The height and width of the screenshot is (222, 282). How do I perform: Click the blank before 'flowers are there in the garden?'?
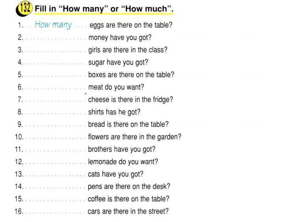[56, 138]
